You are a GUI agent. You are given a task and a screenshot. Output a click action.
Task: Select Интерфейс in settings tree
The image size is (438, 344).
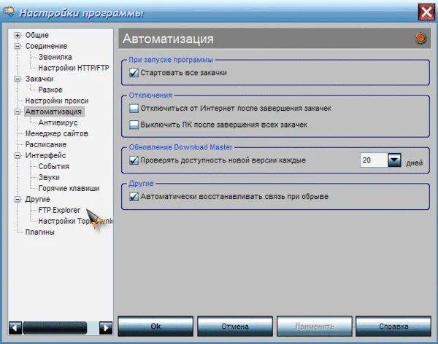45,155
